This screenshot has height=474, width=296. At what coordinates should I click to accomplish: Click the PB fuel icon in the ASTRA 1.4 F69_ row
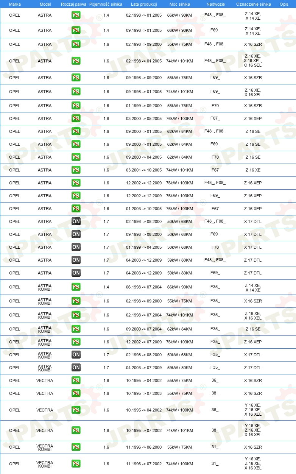pos(76,31)
